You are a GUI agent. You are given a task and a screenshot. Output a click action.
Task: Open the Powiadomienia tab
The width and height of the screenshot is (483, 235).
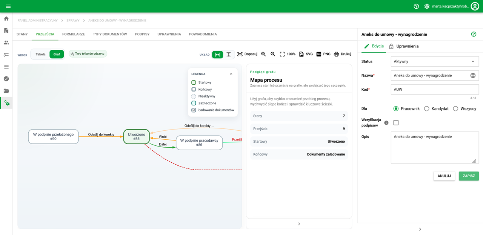203,34
